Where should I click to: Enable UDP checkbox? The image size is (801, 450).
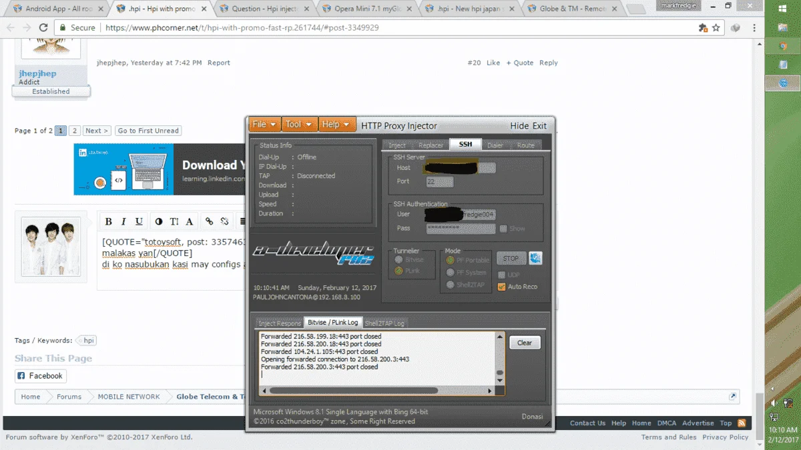(x=501, y=275)
